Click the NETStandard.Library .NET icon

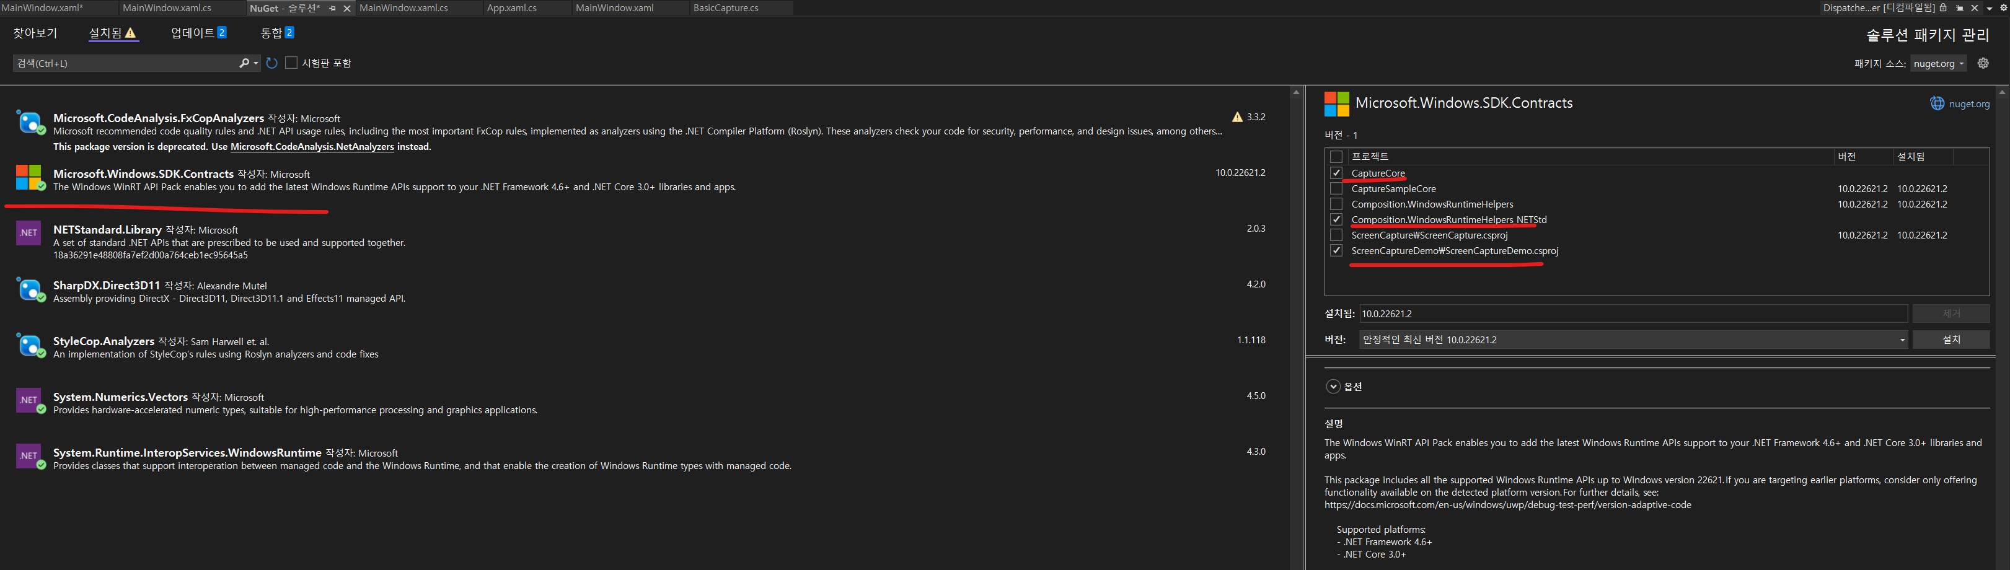[x=29, y=233]
